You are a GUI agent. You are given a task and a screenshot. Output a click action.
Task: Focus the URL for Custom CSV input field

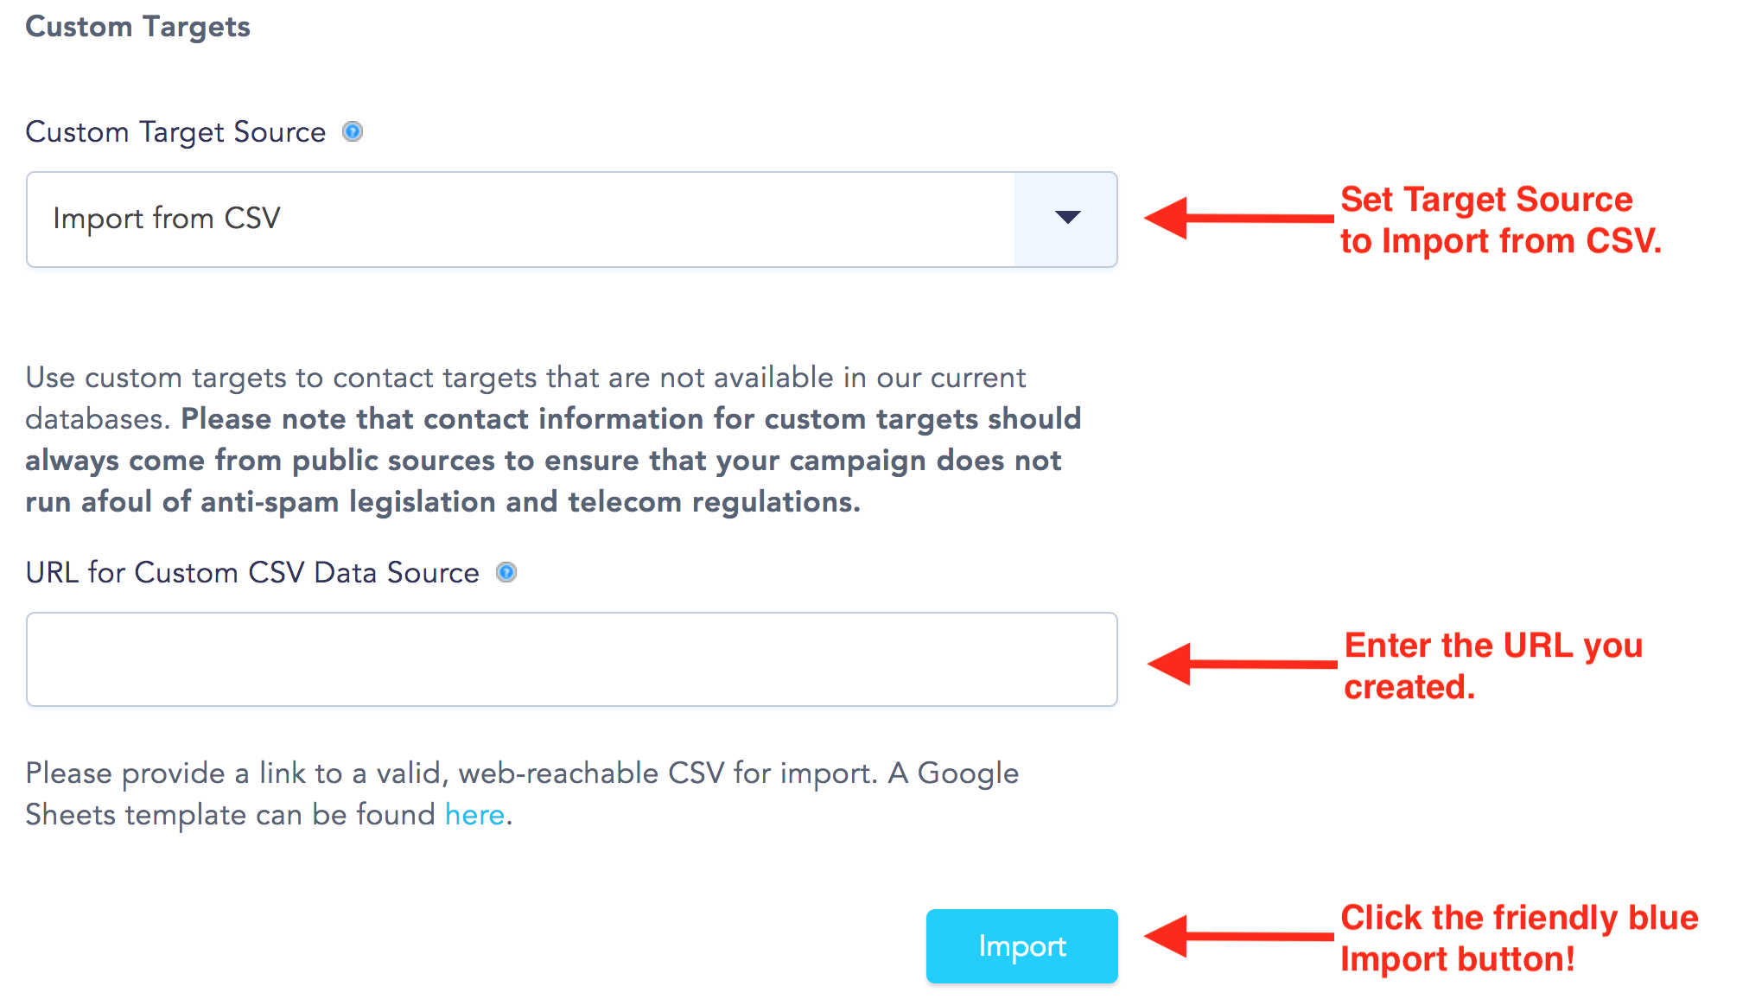coord(572,659)
